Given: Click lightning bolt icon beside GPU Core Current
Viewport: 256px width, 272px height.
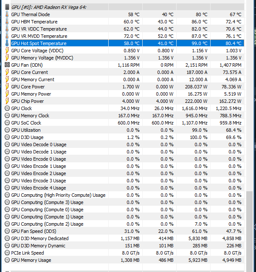Looking at the screenshot, I should [x=7, y=72].
